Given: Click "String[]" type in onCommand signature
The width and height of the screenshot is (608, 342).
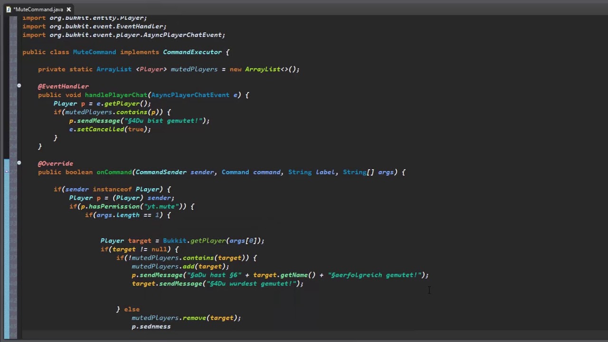Looking at the screenshot, I should (359, 172).
